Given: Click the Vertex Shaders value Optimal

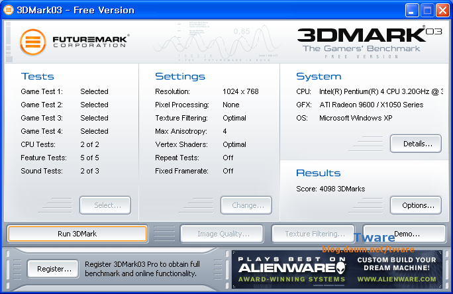Looking at the screenshot, I should point(234,145).
